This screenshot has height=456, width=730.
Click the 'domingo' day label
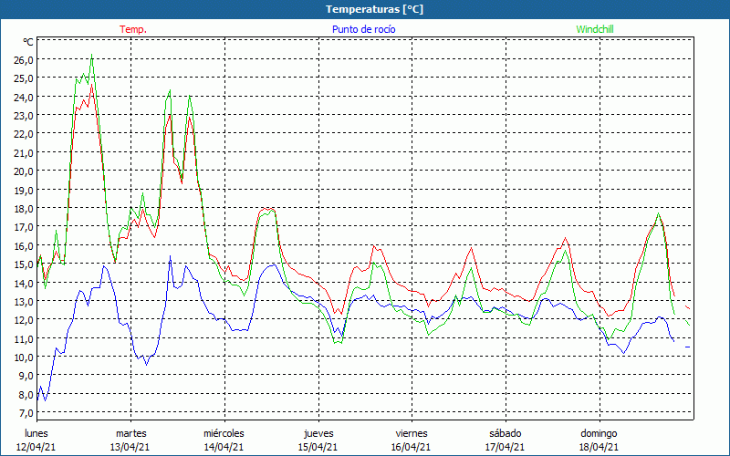coord(599,434)
